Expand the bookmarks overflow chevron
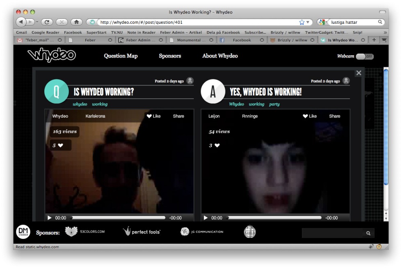Image resolution: width=402 pixels, height=268 pixels. click(385, 32)
